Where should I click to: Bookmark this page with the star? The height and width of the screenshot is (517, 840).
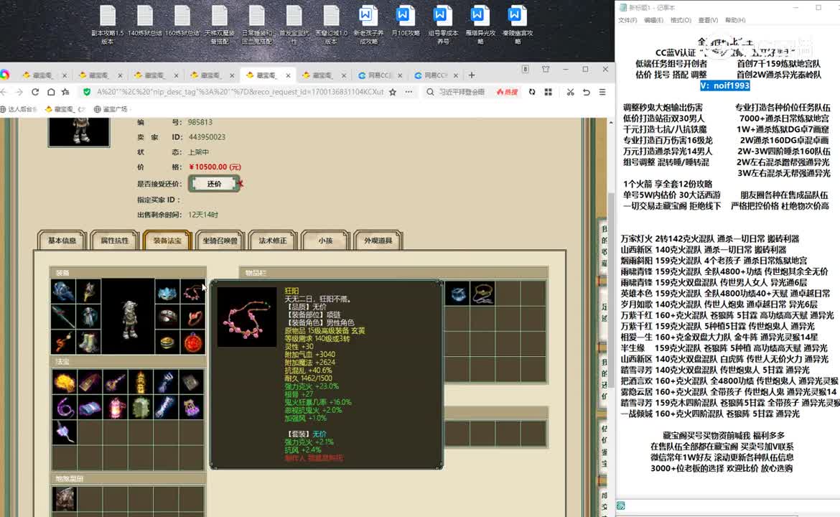[393, 92]
